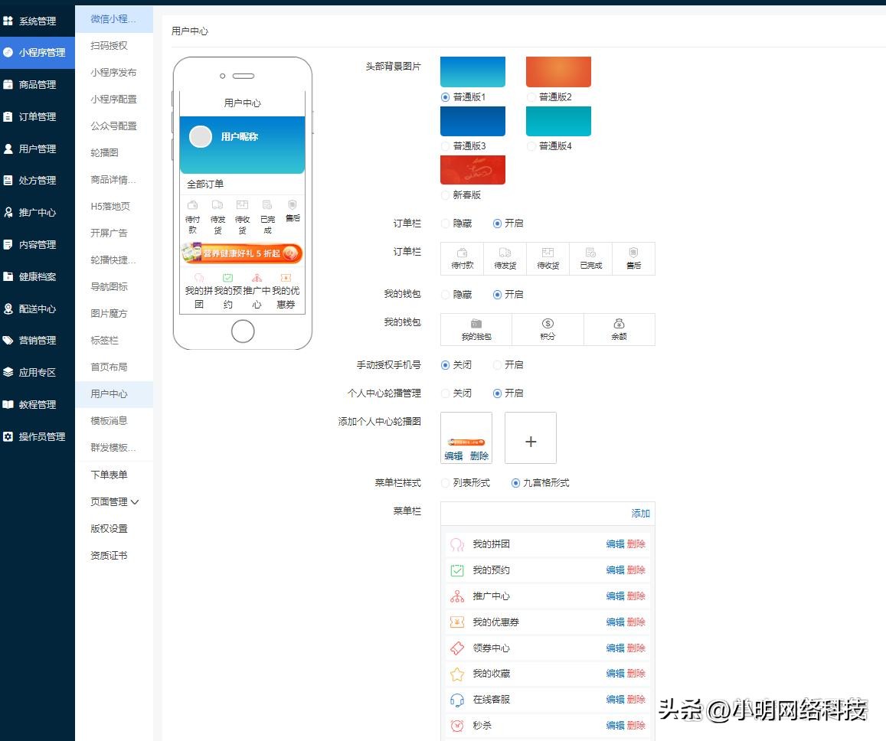Viewport: 886px width, 741px height.
Task: Click the 秒杀 icon in the menu list
Action: click(x=457, y=724)
